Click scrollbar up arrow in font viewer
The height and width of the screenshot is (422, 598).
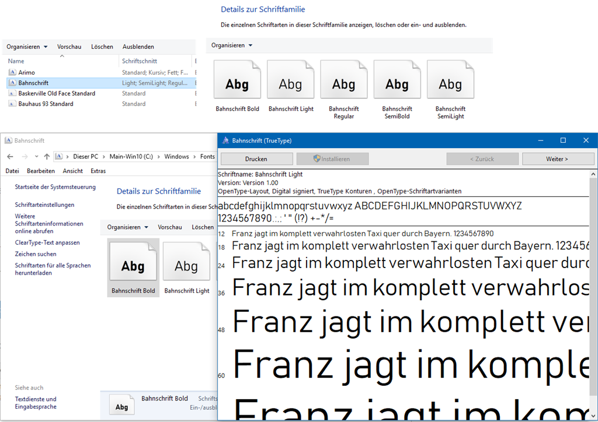click(x=593, y=174)
